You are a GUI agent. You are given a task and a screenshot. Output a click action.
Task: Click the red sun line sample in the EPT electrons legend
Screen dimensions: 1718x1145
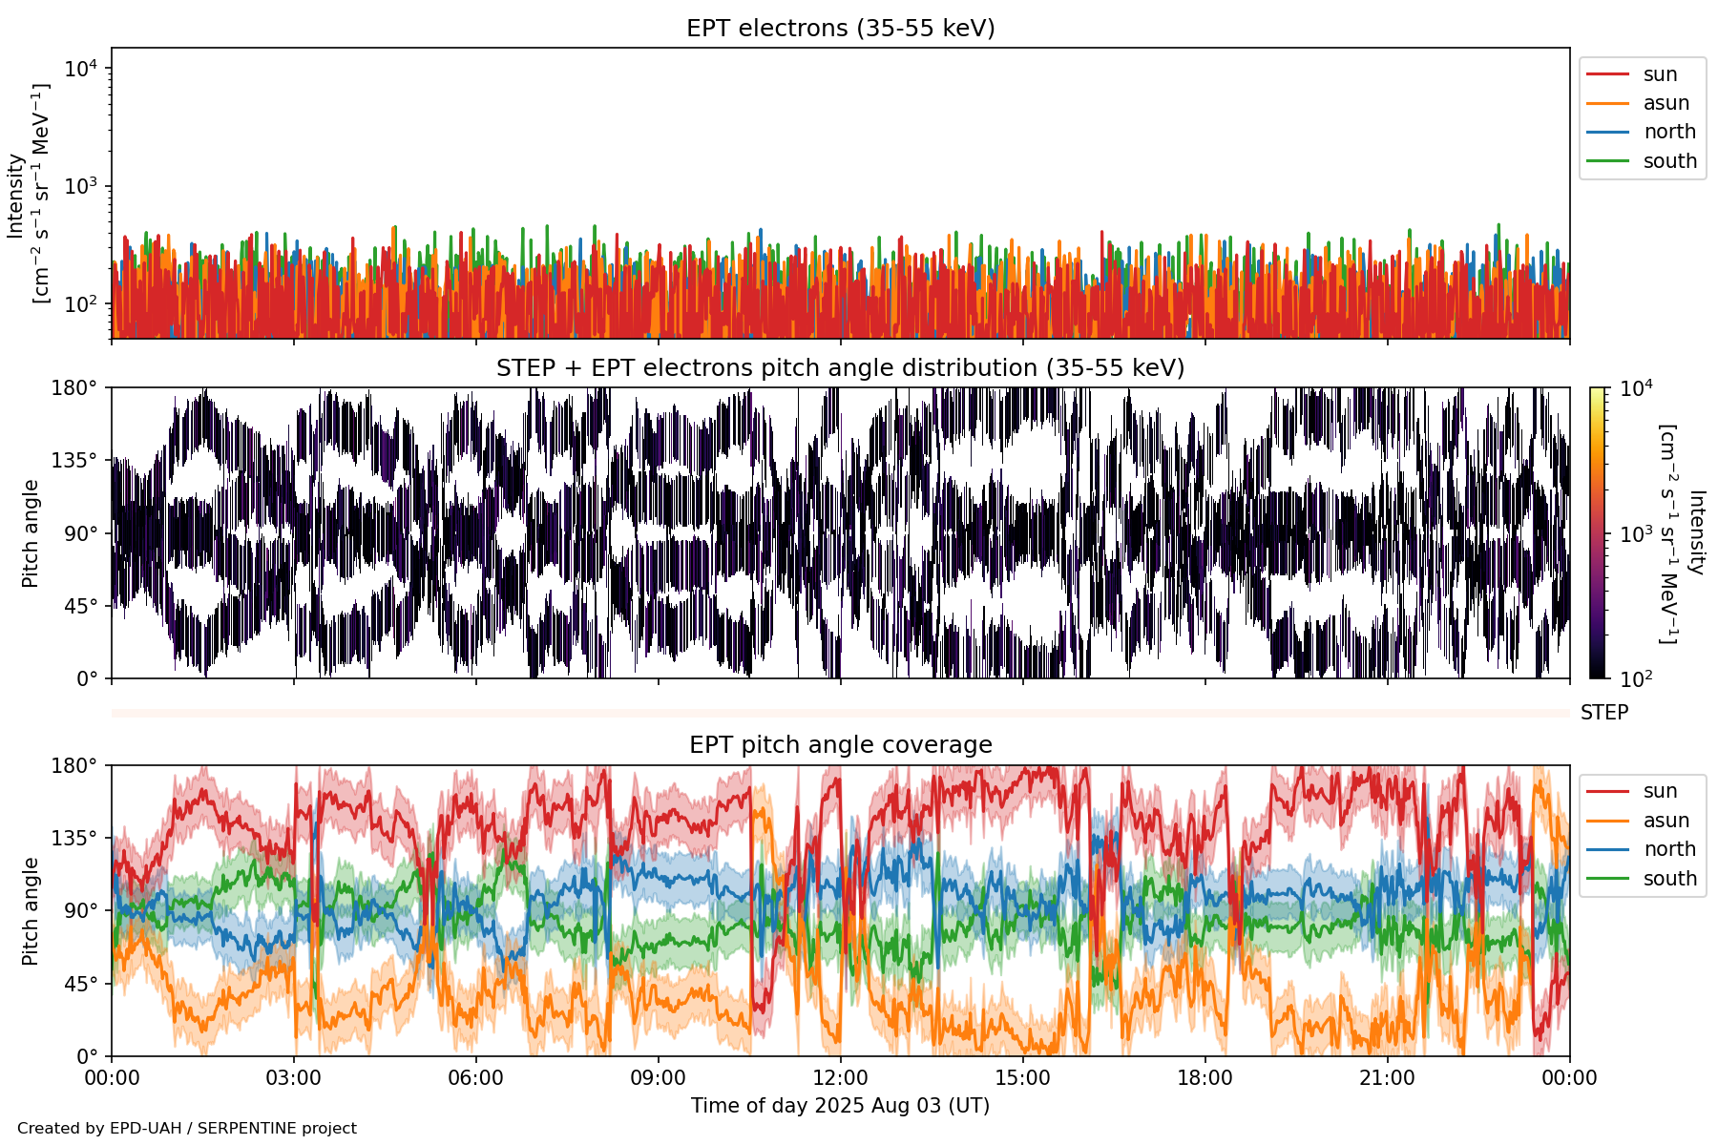[x=1606, y=74]
